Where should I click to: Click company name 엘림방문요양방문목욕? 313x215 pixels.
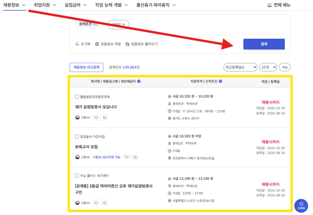(95, 97)
